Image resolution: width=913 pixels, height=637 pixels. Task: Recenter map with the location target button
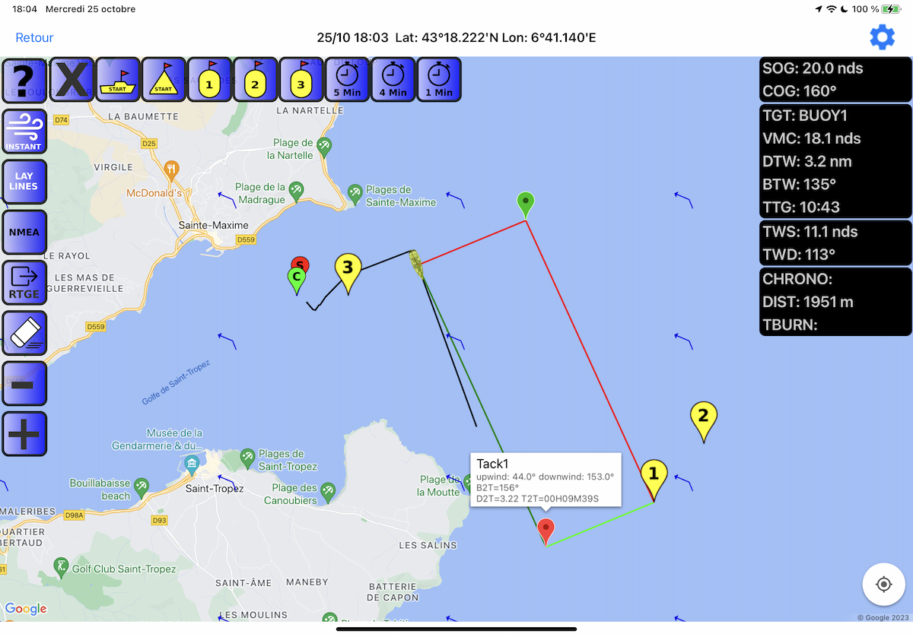point(883,584)
